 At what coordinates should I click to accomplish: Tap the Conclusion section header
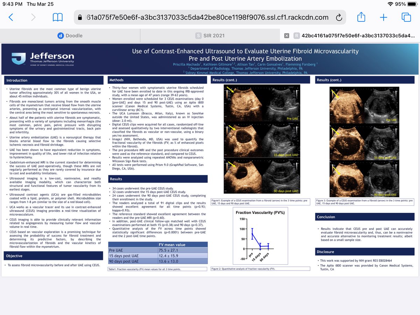[365, 217]
